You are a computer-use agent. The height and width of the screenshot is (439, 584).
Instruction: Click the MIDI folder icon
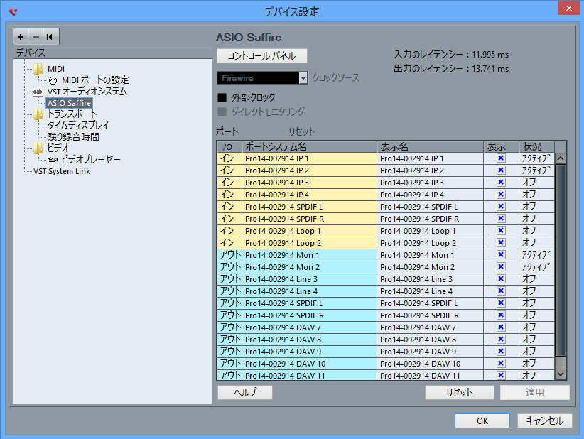tap(38, 69)
